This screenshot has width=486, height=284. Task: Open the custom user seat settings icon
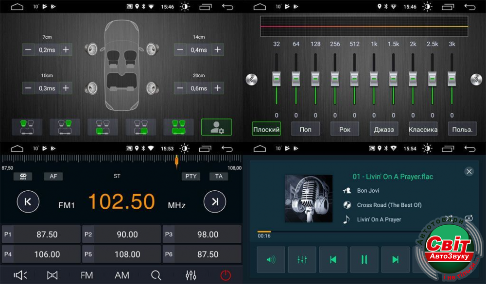pos(216,127)
